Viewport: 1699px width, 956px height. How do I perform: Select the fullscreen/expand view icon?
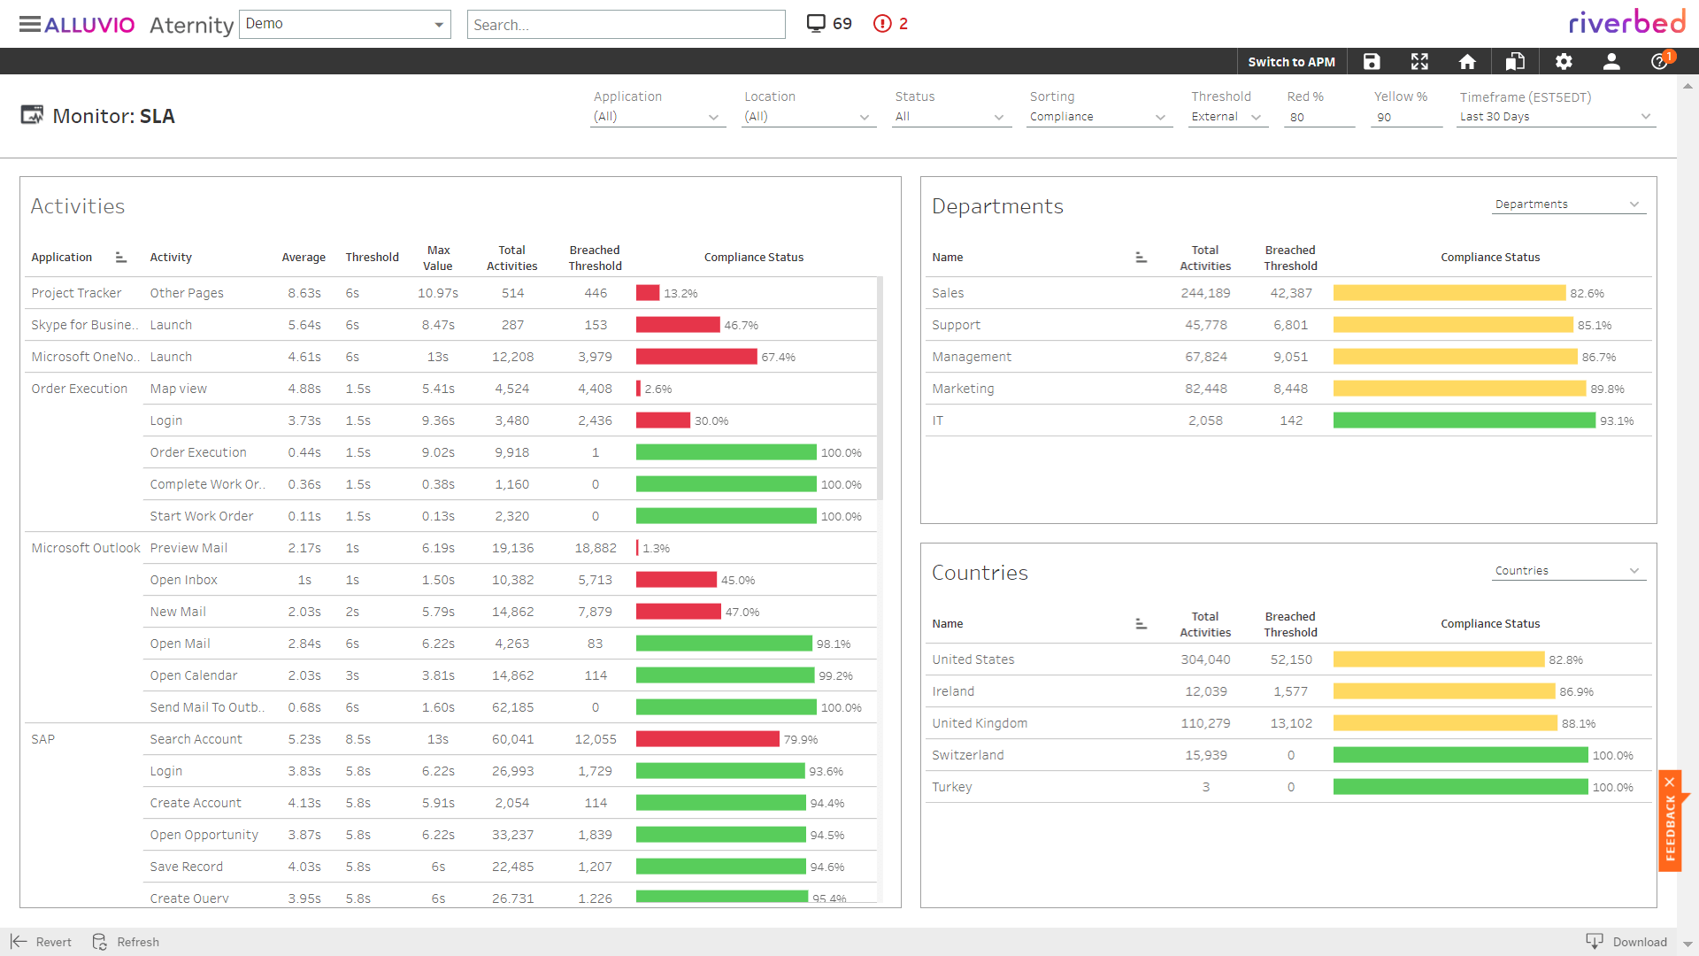1420,61
